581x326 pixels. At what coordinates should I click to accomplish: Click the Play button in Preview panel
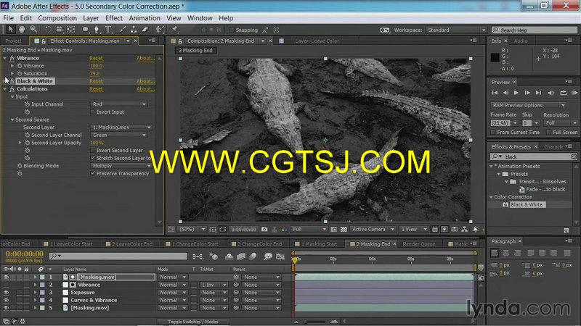516,93
